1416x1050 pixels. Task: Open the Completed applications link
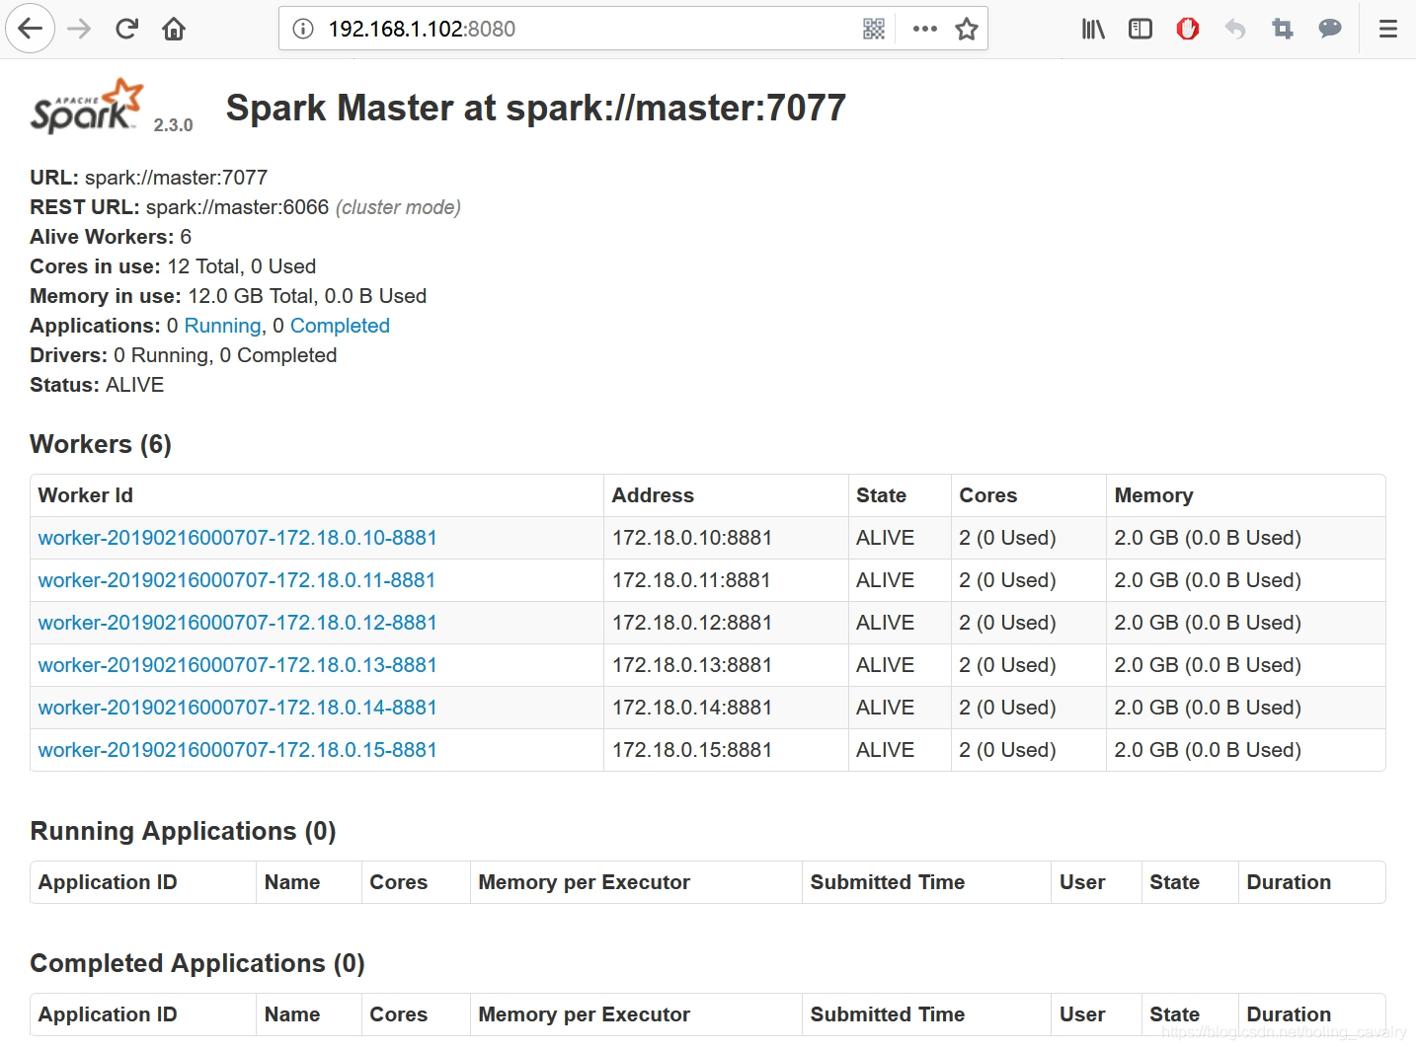click(x=340, y=326)
